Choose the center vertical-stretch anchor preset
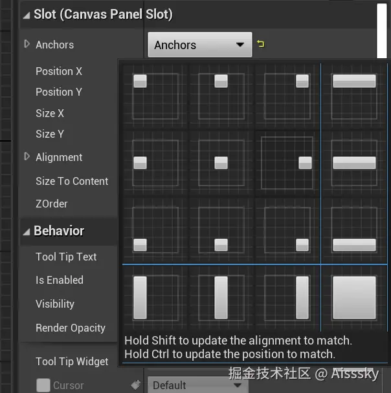Image resolution: width=391 pixels, height=393 pixels. tap(221, 297)
